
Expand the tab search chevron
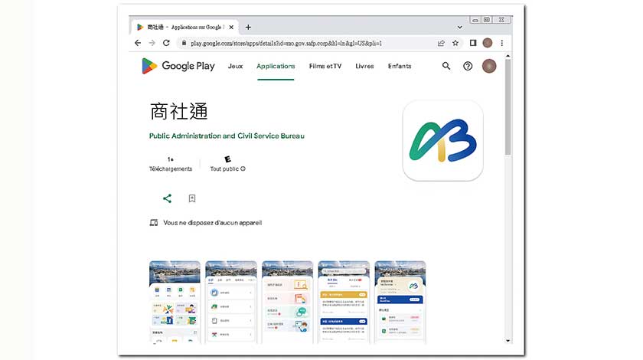tap(460, 27)
